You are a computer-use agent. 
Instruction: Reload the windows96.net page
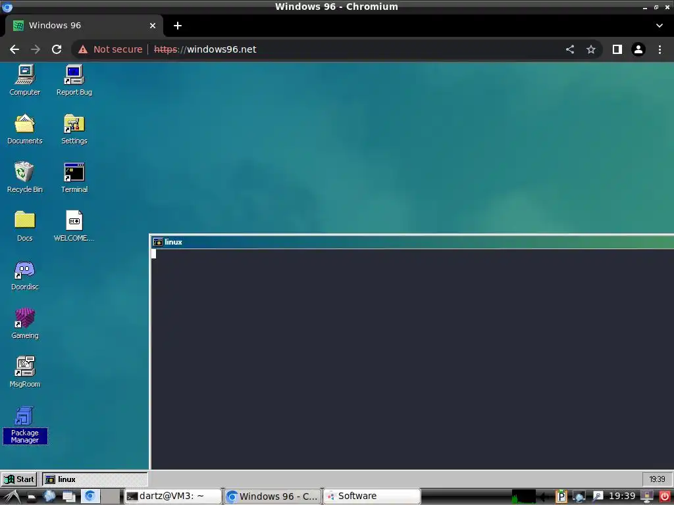click(57, 49)
